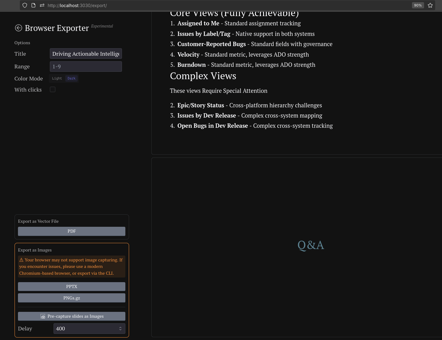Open the site permissions icon in address bar
The width and height of the screenshot is (442, 340).
click(42, 5)
